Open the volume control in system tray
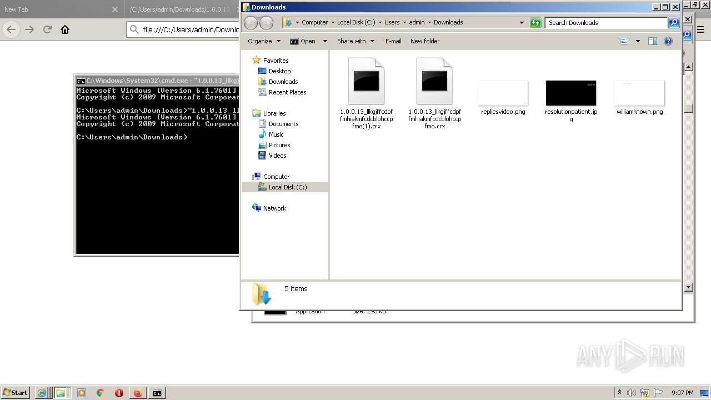 point(632,393)
